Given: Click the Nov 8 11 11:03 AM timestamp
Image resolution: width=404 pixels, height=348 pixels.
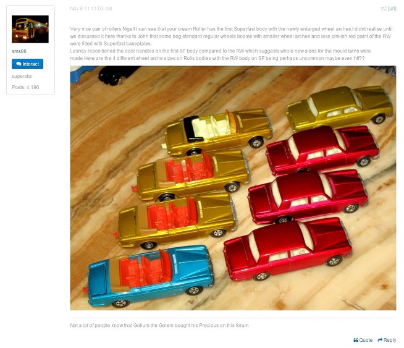Looking at the screenshot, I should pos(91,9).
